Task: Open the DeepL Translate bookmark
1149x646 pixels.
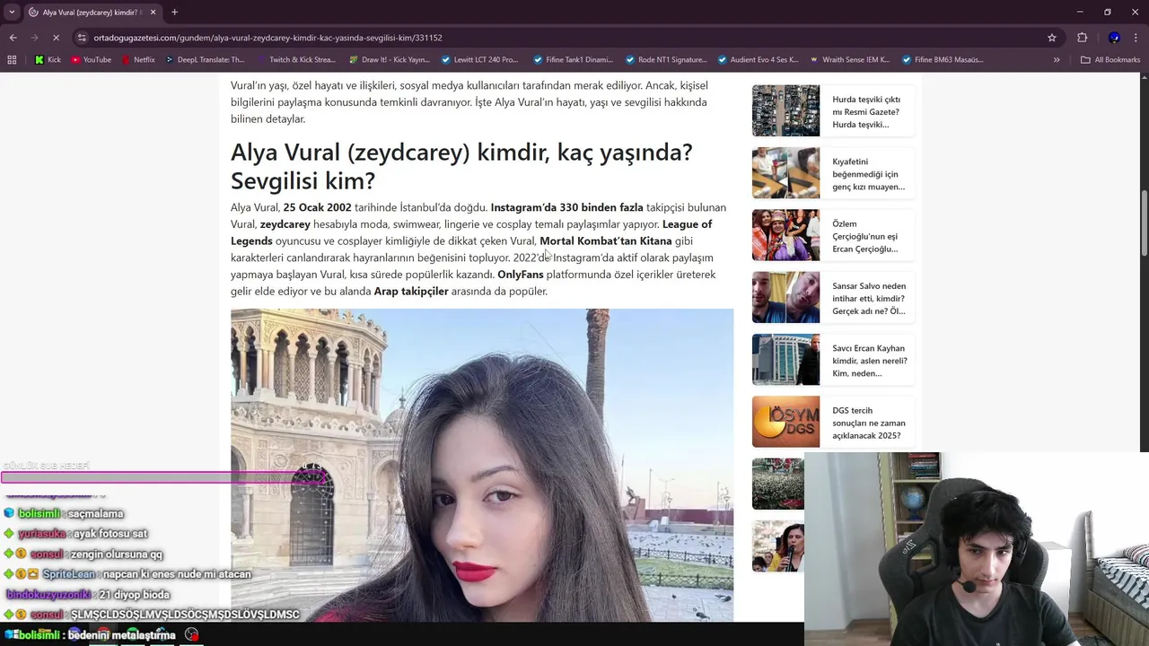Action: click(204, 60)
